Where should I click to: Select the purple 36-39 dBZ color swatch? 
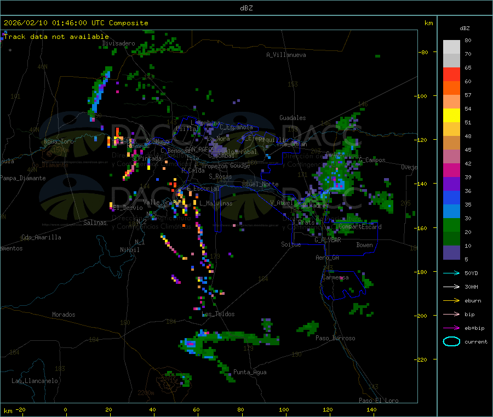coord(451,184)
